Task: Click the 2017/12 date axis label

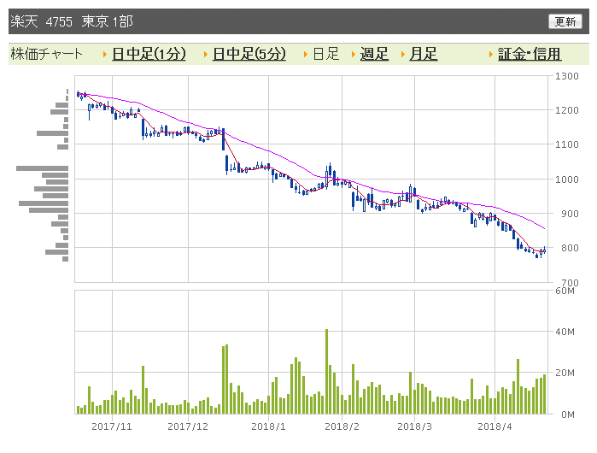Action: coord(188,427)
